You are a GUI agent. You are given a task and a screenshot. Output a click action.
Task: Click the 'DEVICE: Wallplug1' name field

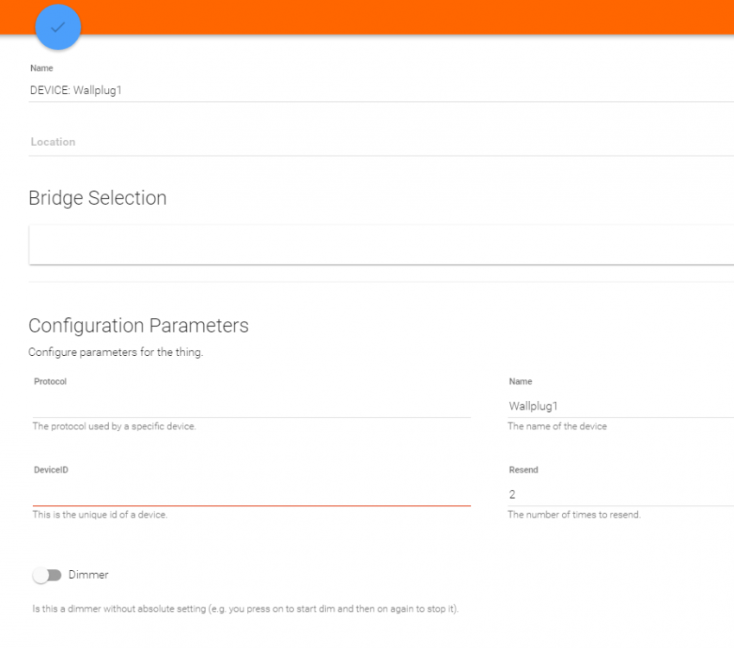coord(380,89)
